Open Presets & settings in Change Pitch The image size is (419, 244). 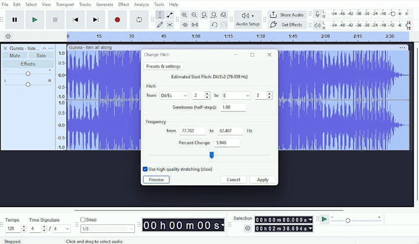163,67
